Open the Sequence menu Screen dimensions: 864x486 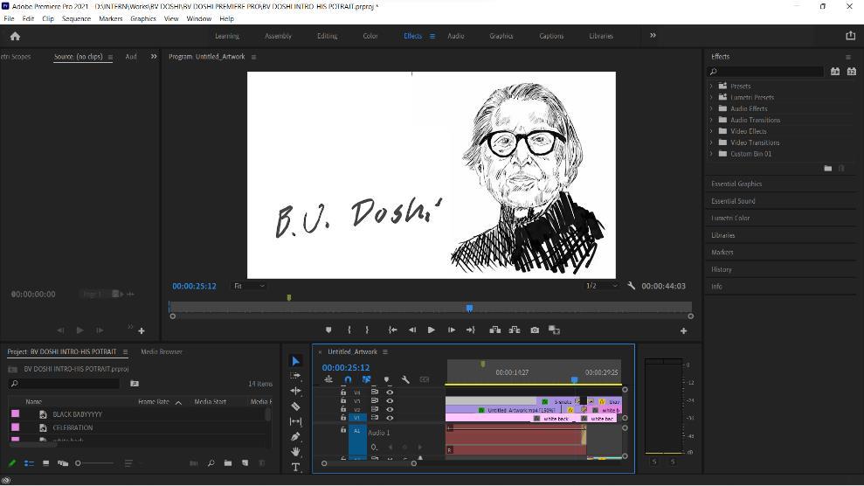(x=76, y=18)
